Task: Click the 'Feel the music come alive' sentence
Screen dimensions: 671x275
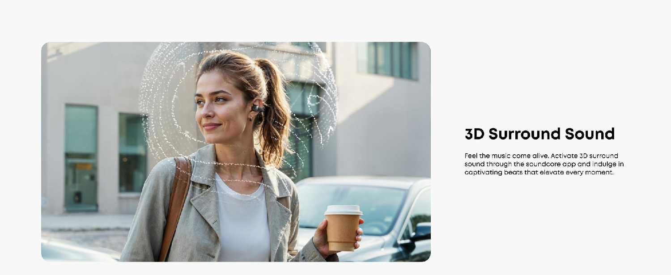Action: (507, 156)
